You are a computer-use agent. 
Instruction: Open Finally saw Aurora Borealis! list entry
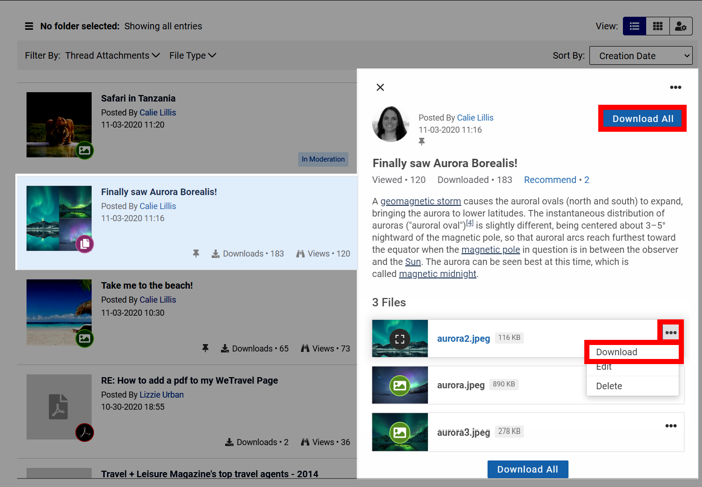[x=159, y=192]
